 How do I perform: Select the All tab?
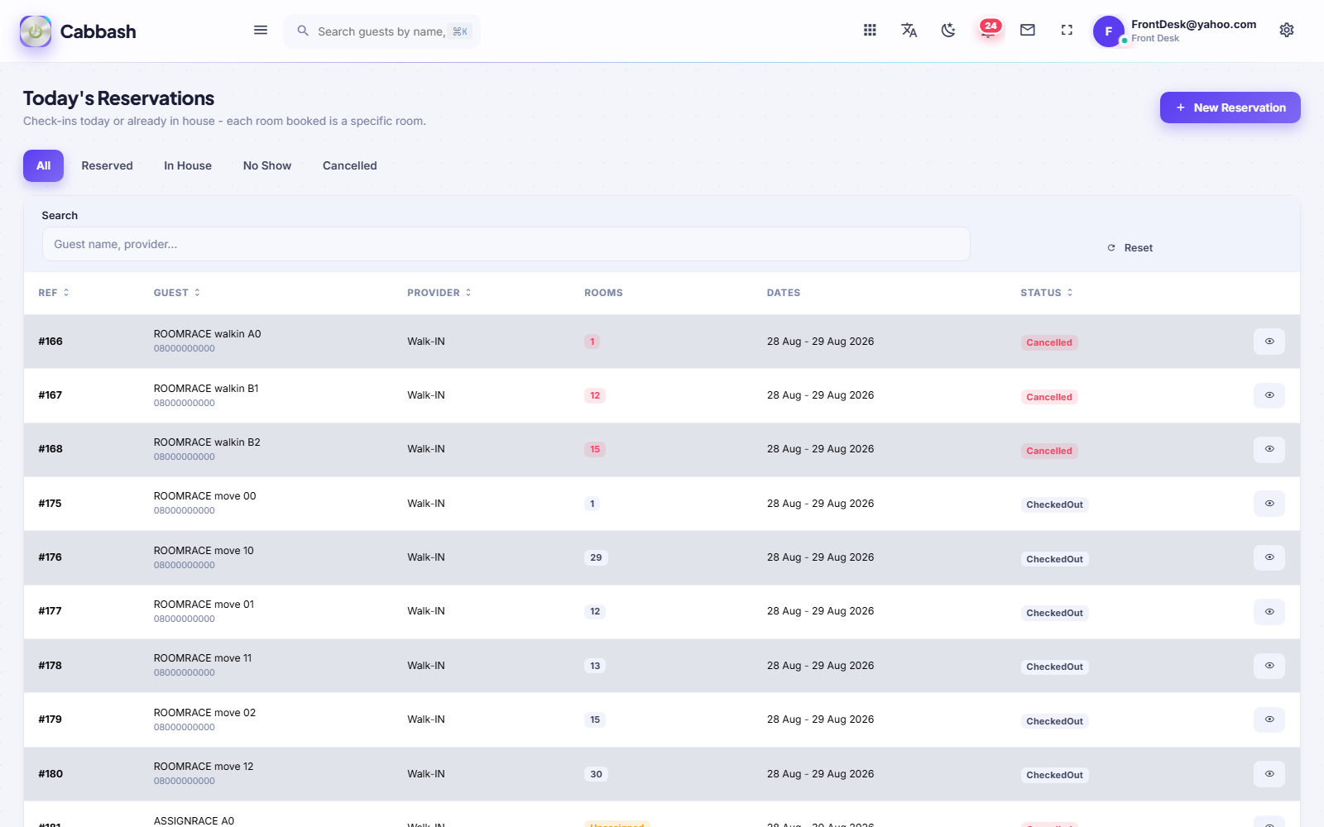[43, 165]
